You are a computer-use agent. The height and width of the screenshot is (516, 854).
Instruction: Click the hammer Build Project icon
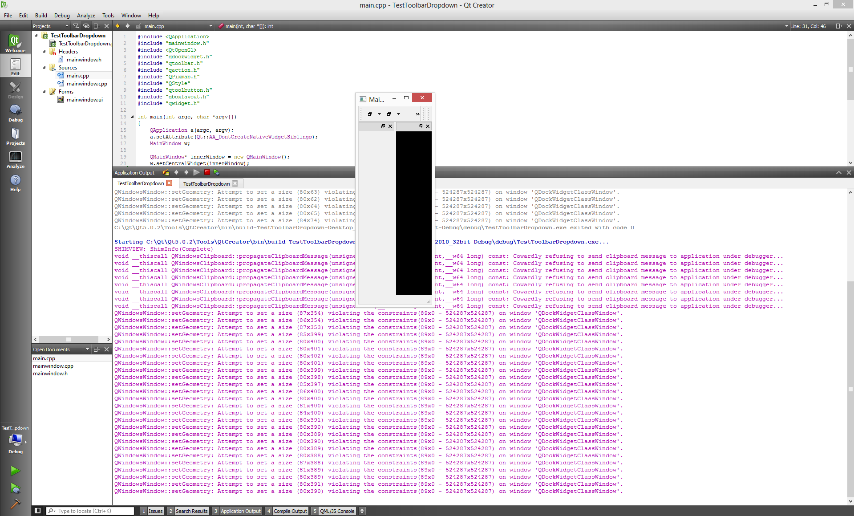click(x=15, y=504)
